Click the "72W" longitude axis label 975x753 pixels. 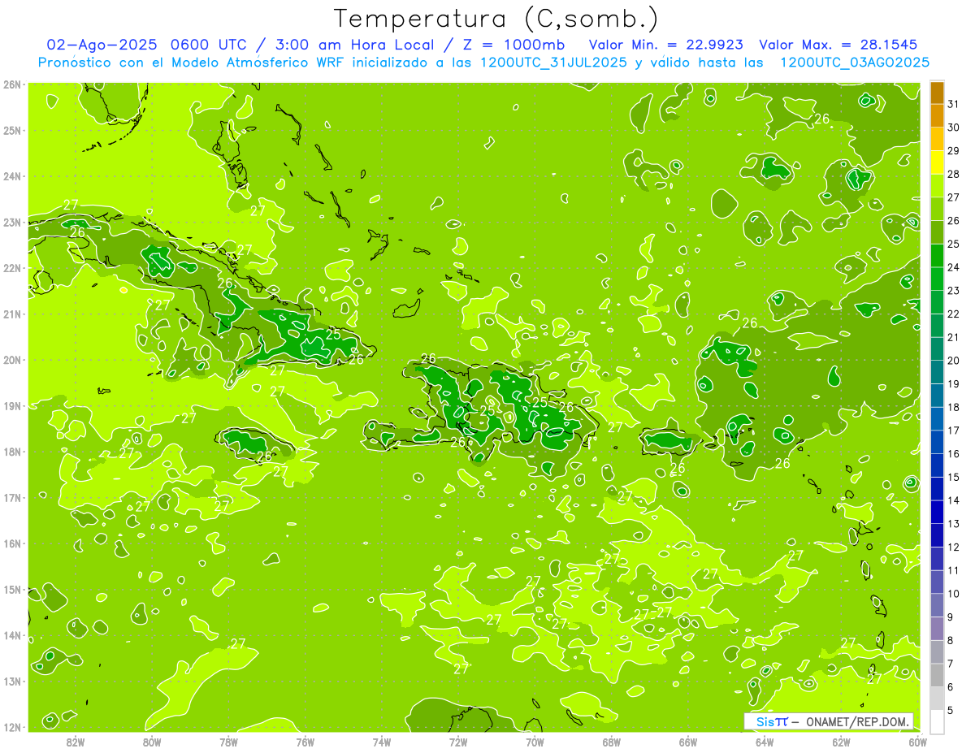[458, 742]
